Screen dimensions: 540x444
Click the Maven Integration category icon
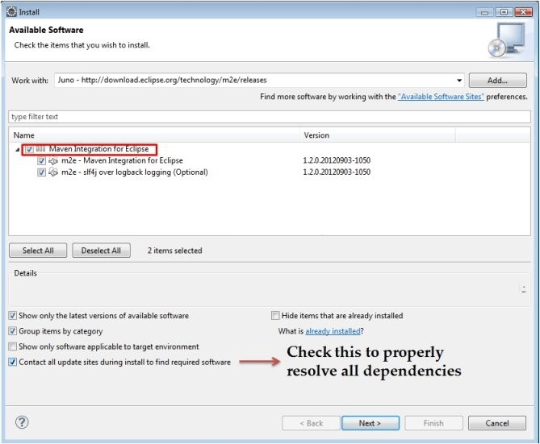[x=40, y=149]
